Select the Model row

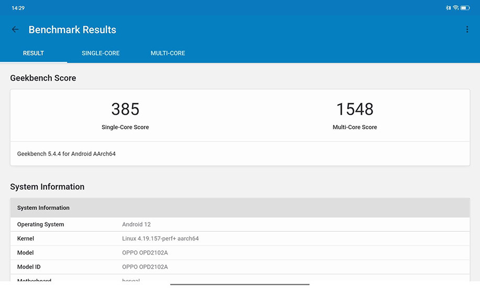click(240, 253)
